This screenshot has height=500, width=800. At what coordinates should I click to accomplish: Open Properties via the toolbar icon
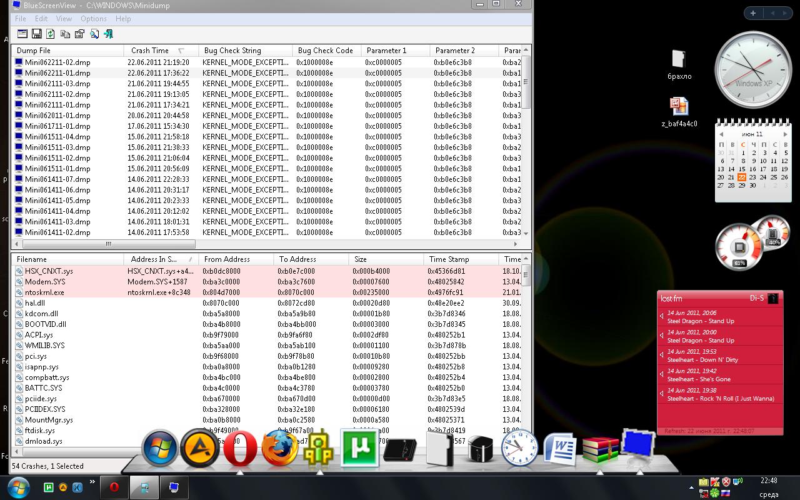[x=79, y=34]
